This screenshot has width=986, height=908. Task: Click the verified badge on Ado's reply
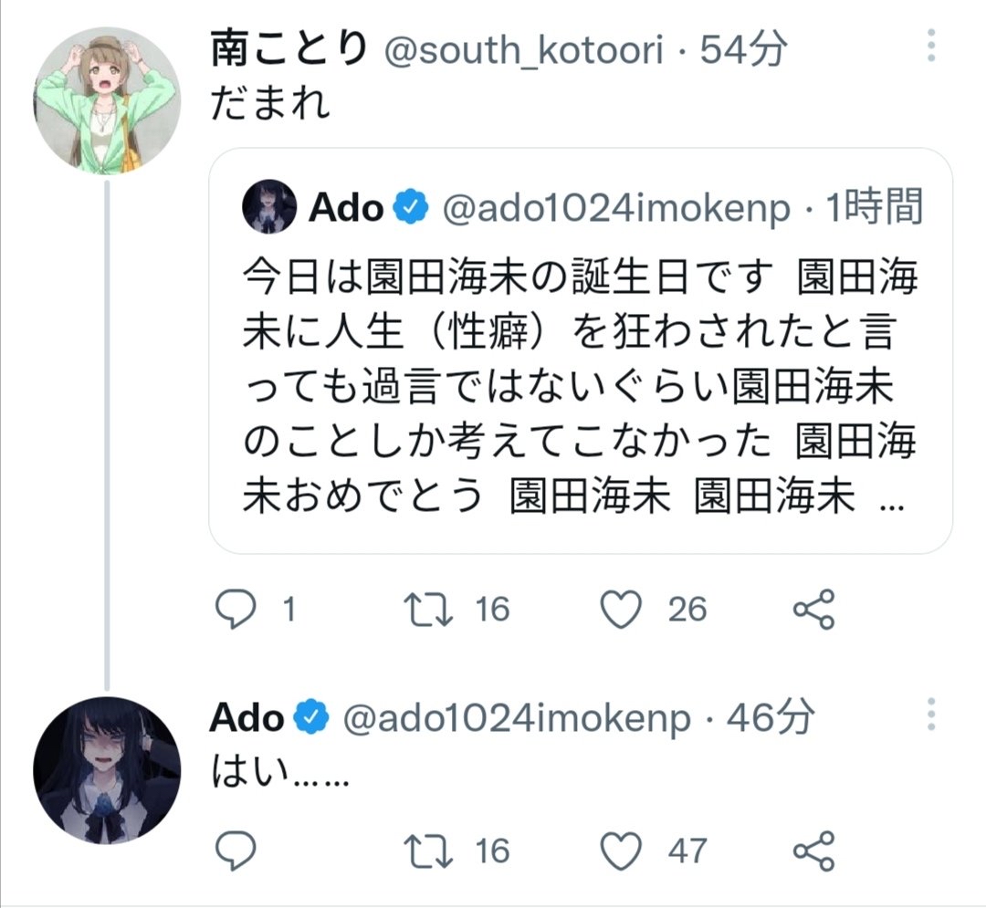click(x=310, y=718)
